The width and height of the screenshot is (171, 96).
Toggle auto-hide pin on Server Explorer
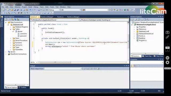pos(26,17)
